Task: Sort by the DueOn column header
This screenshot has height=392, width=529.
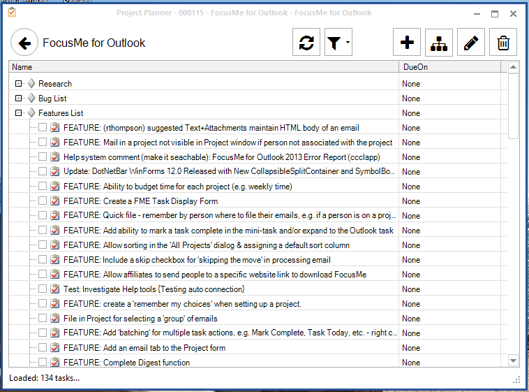Action: (x=449, y=67)
